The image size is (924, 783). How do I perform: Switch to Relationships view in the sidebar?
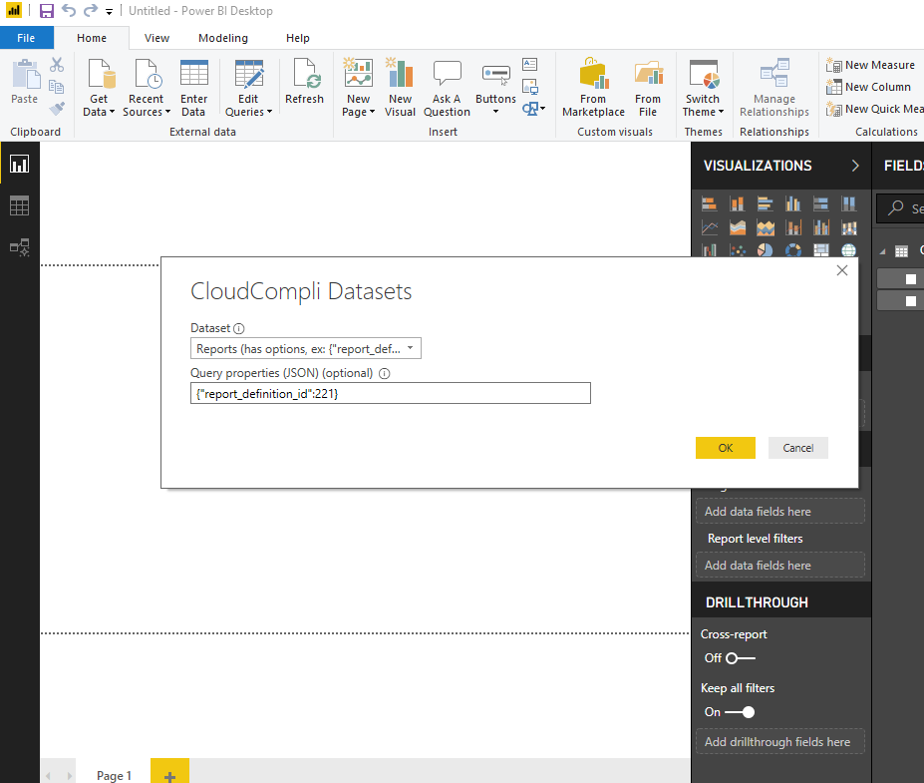point(20,247)
